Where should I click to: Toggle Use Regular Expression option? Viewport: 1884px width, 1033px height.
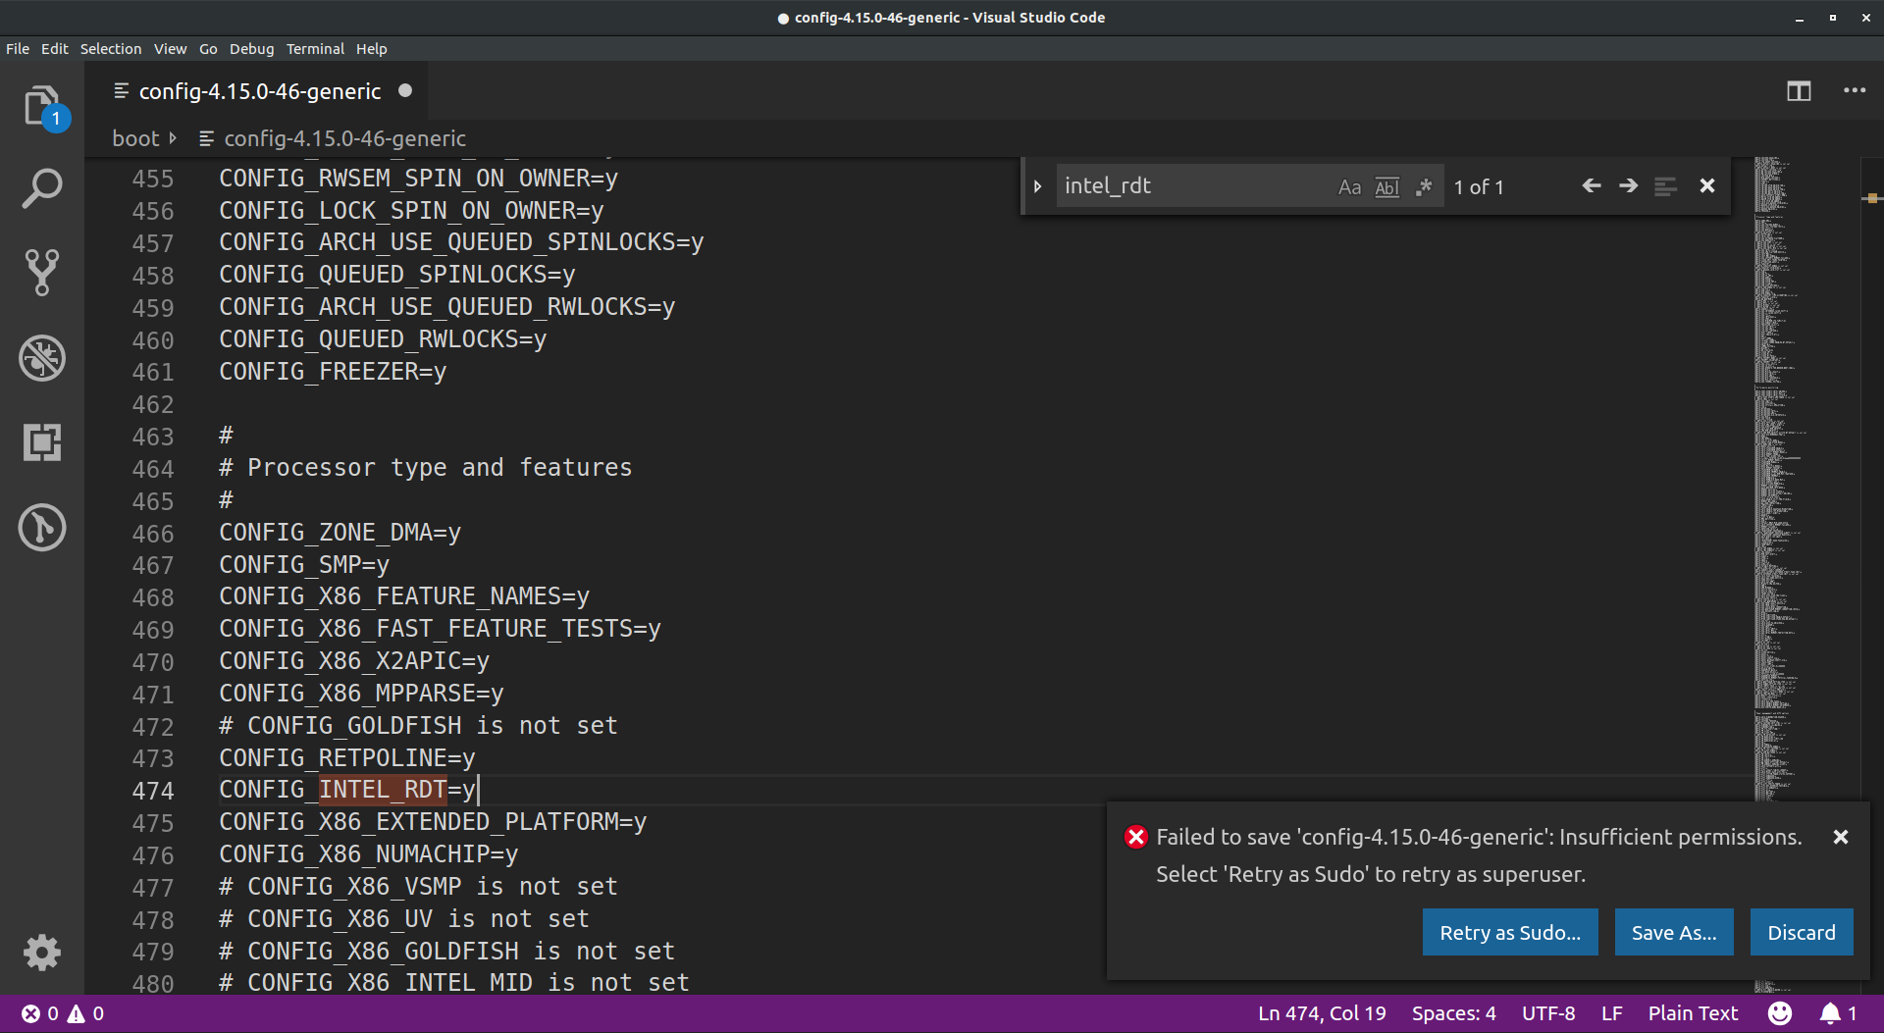point(1424,186)
